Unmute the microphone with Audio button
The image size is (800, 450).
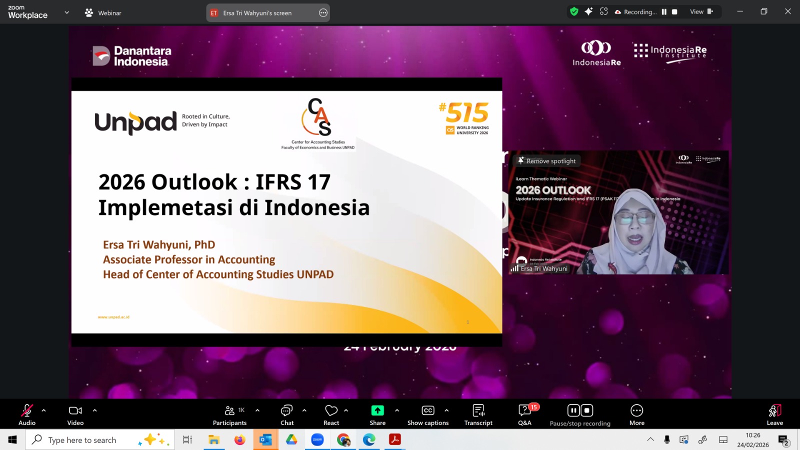[x=27, y=414]
